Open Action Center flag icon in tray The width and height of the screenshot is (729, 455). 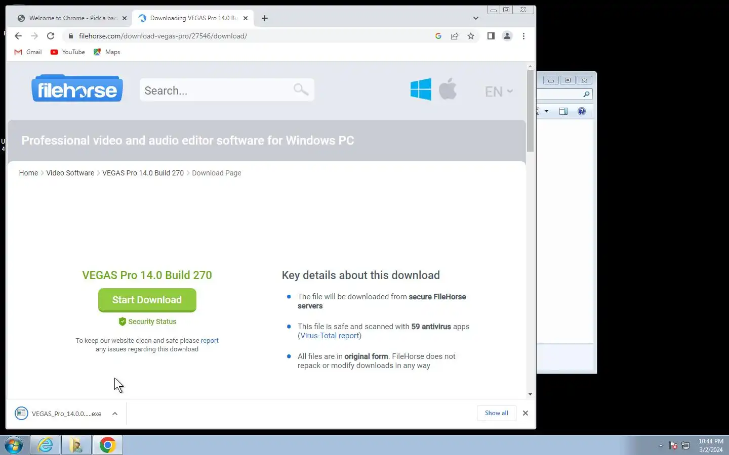pos(673,445)
